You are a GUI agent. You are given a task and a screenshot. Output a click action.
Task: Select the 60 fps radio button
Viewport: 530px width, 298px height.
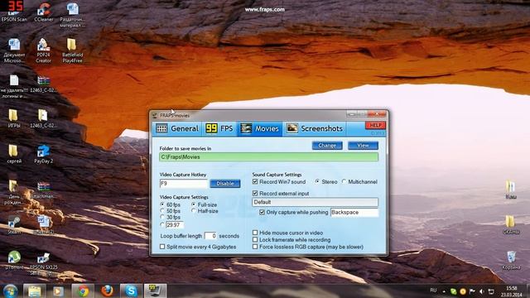pyautogui.click(x=162, y=204)
